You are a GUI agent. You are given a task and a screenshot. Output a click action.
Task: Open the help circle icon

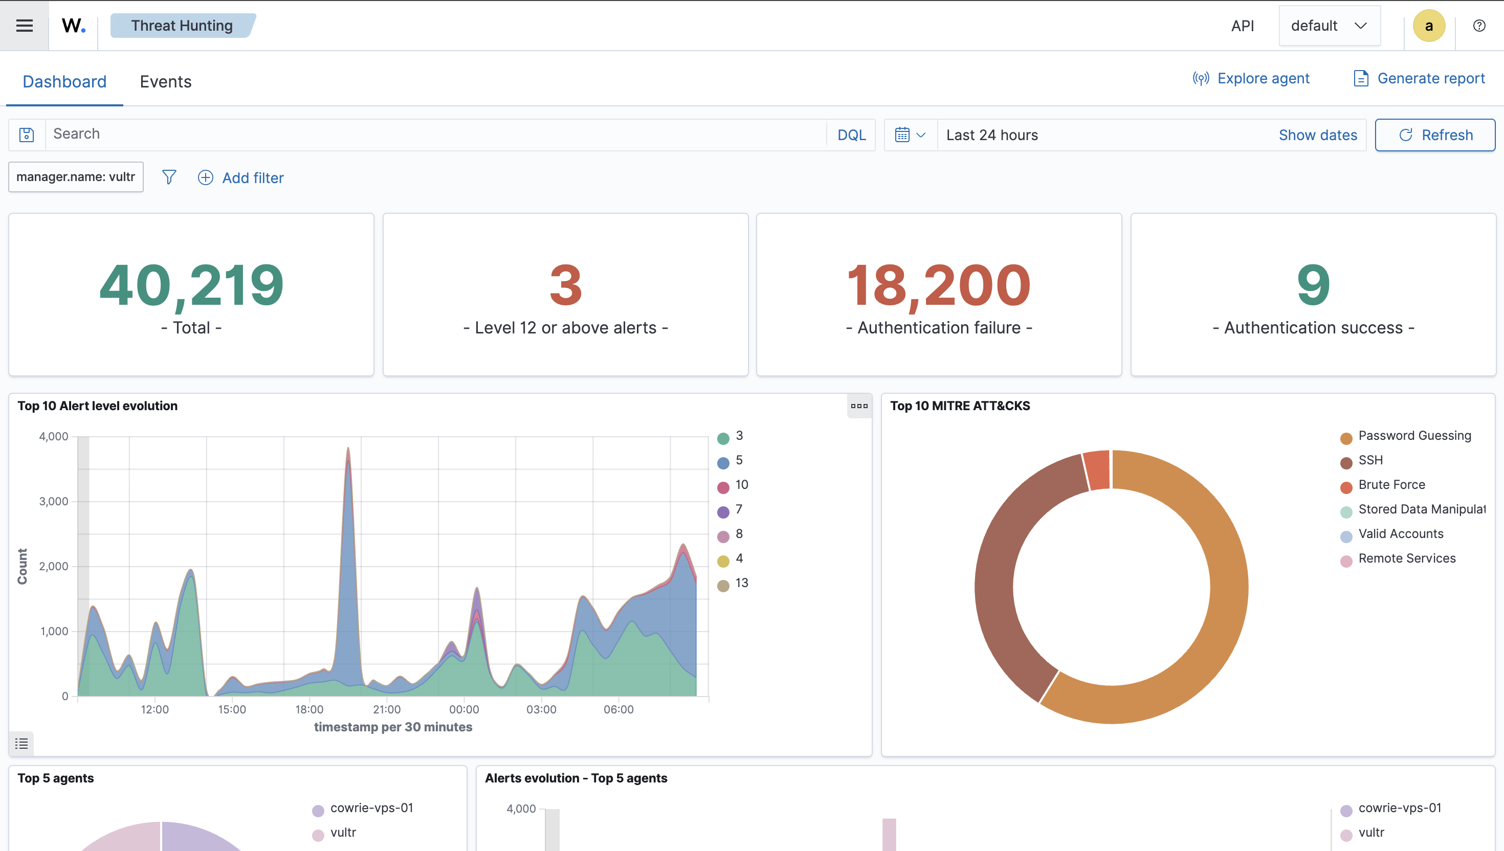pyautogui.click(x=1479, y=26)
